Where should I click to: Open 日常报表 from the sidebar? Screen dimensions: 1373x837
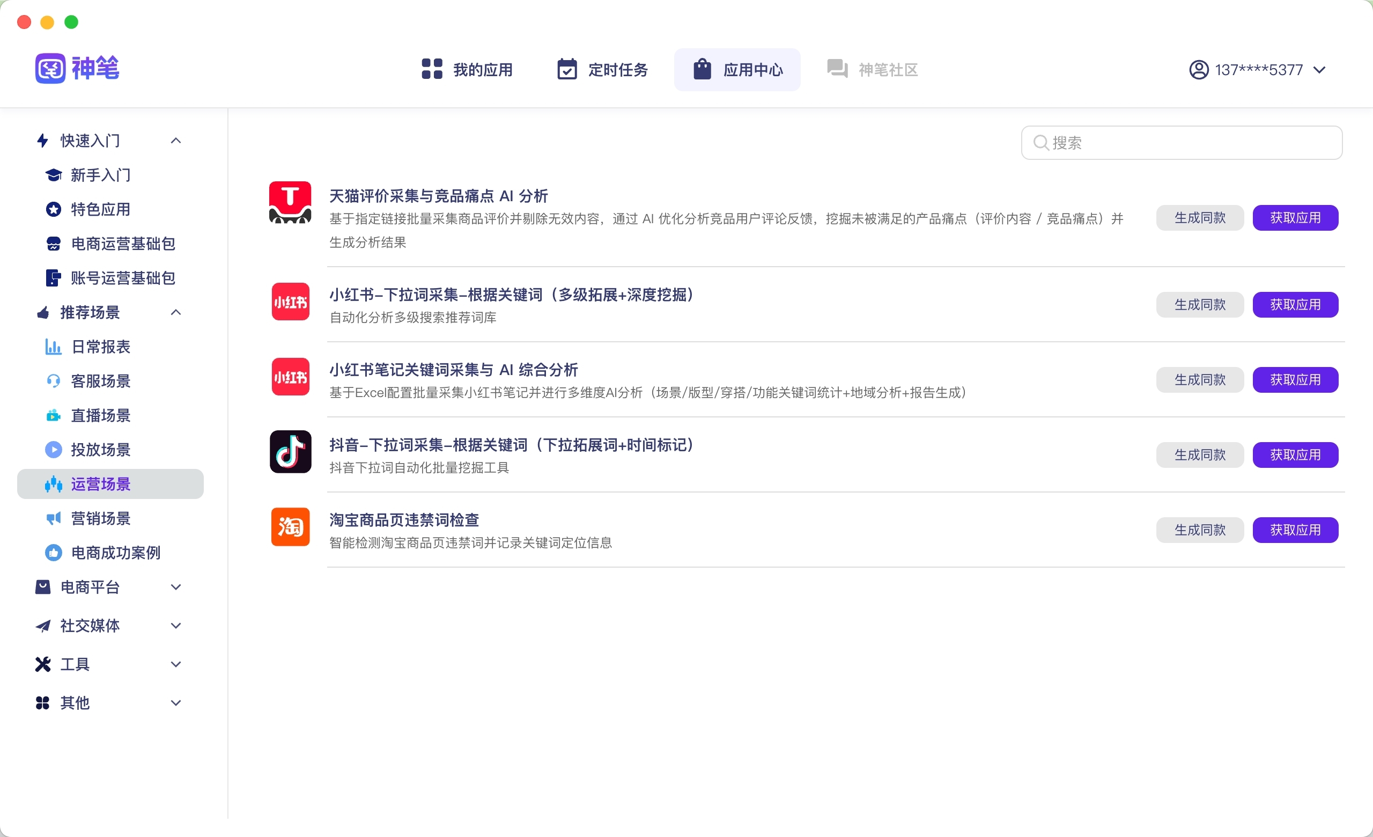coord(100,347)
